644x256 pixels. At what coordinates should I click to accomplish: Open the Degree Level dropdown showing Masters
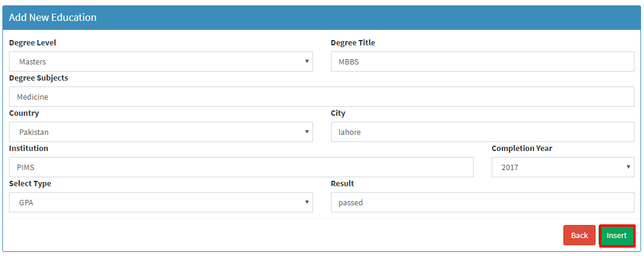tap(161, 61)
